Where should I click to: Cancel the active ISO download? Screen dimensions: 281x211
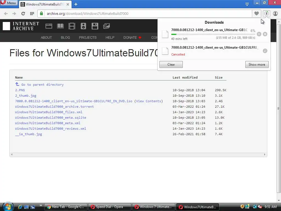coord(265,34)
